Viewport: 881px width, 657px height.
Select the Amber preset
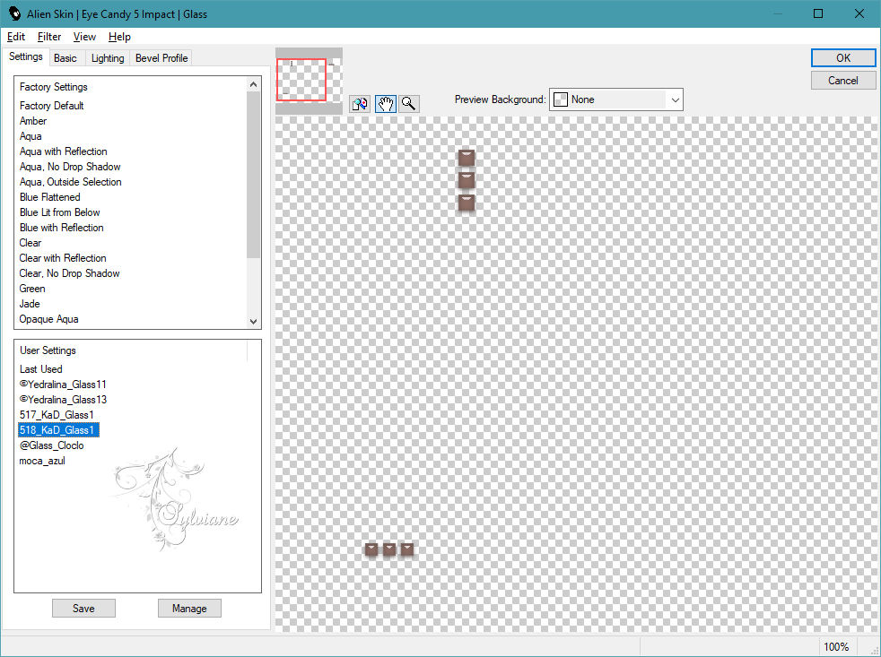[x=33, y=121]
